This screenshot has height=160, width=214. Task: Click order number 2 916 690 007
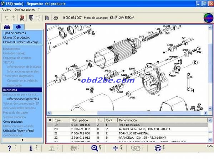tap(81, 129)
